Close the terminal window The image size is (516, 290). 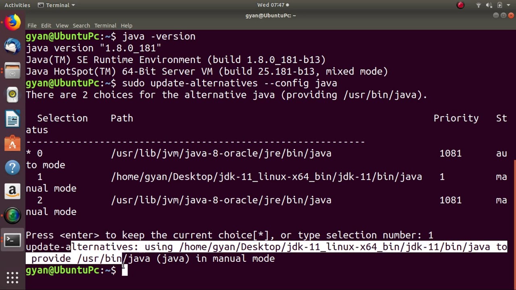(x=512, y=15)
